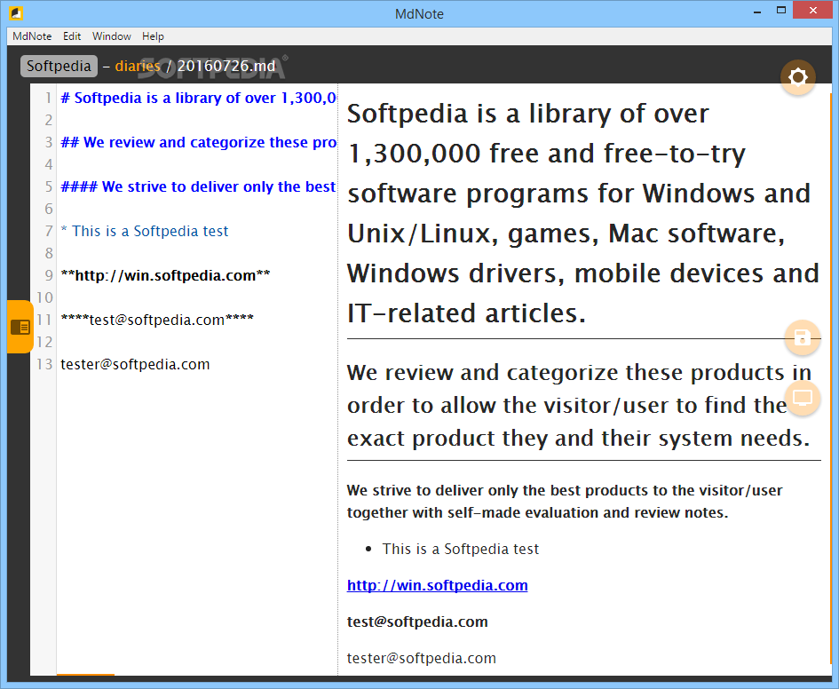Open the MdNote menu
The width and height of the screenshot is (839, 689).
(x=32, y=36)
